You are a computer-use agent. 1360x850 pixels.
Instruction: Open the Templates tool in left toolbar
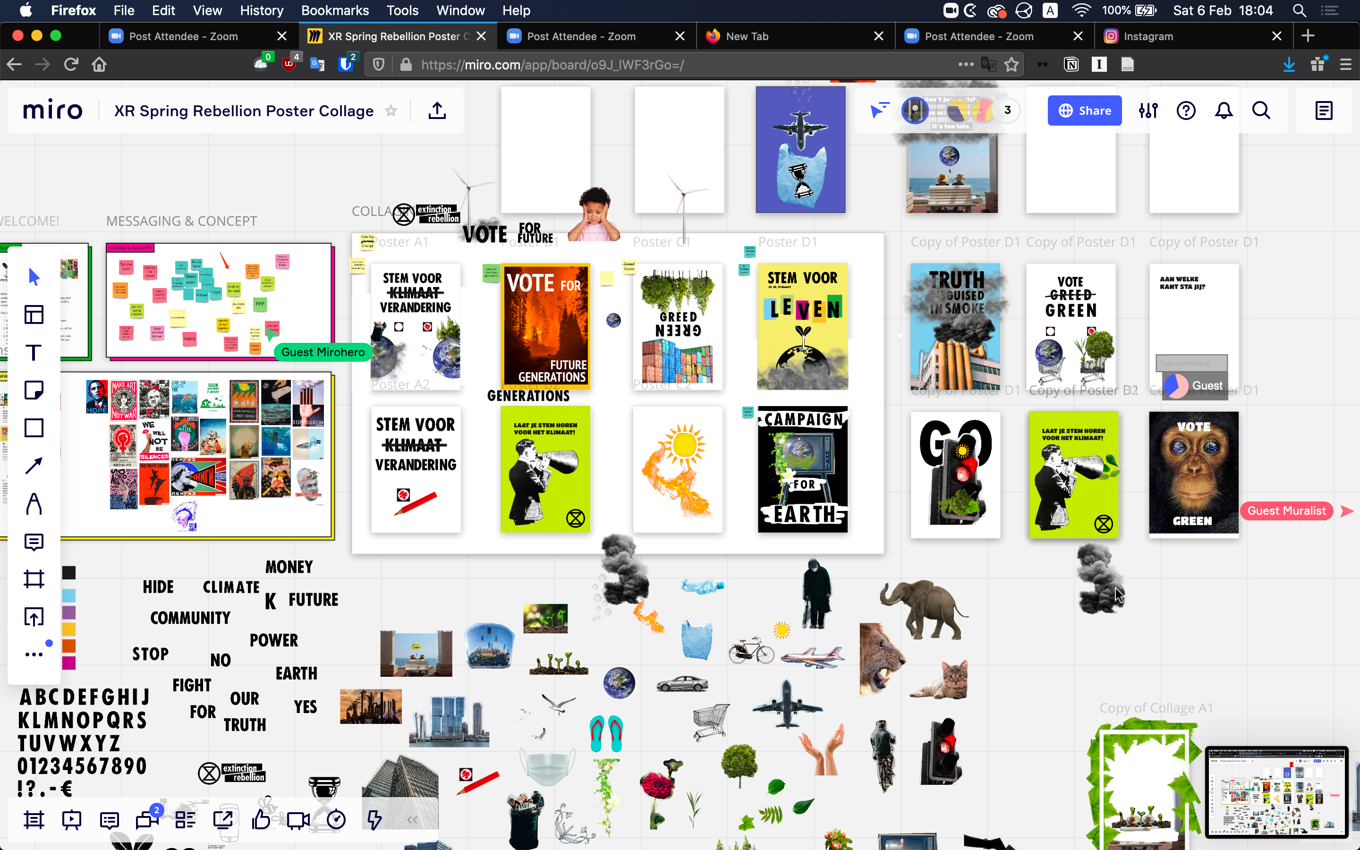[x=34, y=314]
